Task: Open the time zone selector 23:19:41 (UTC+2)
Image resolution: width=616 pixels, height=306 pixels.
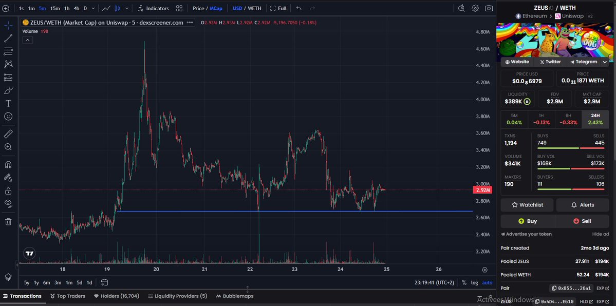Action: [x=434, y=282]
